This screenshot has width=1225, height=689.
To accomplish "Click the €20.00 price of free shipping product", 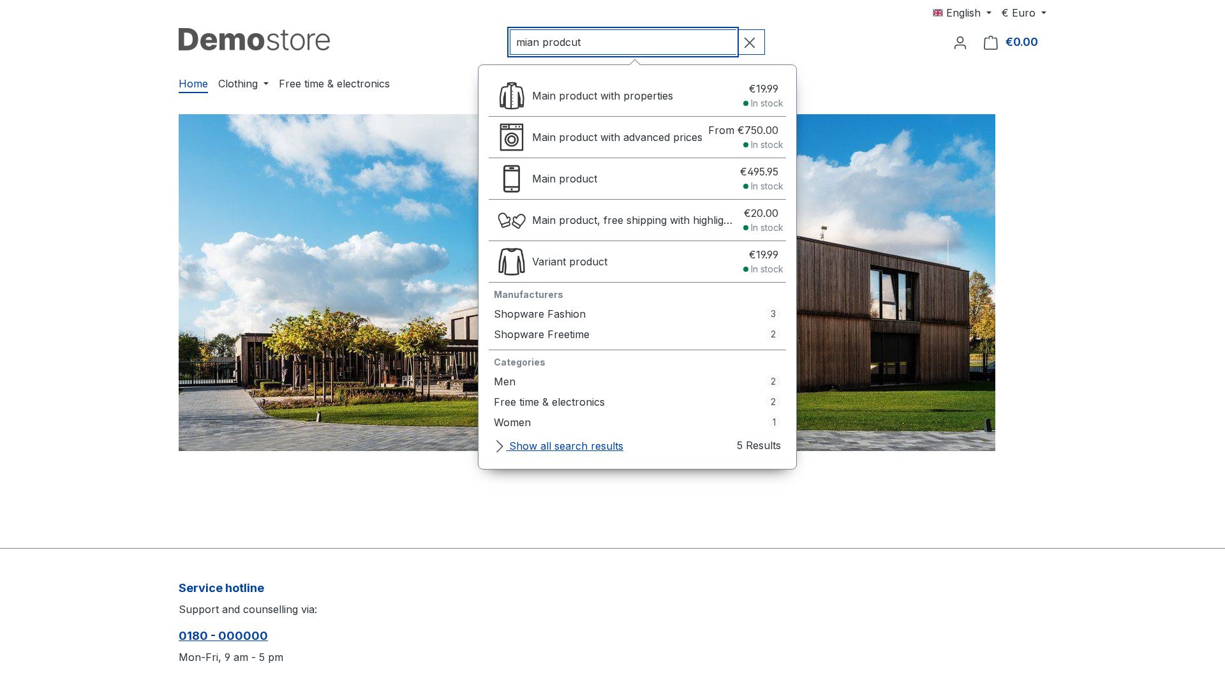I will (x=761, y=213).
